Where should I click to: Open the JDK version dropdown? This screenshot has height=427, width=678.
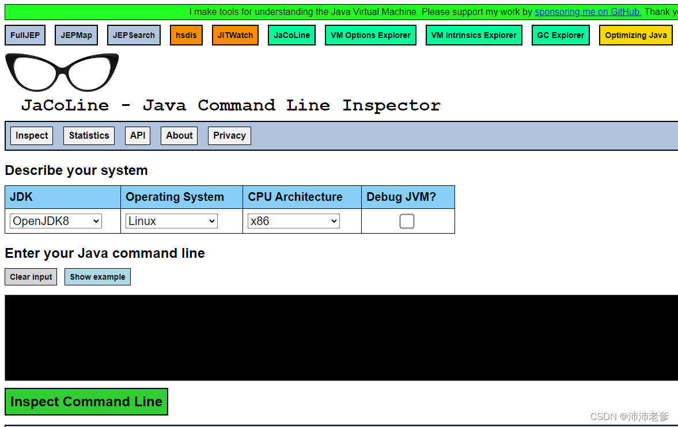[x=55, y=221]
